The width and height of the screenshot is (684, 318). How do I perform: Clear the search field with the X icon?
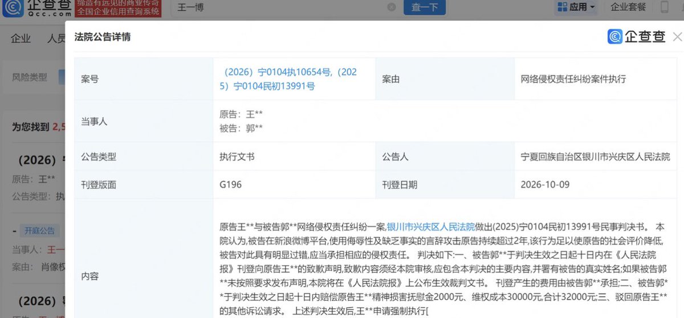[x=391, y=7]
